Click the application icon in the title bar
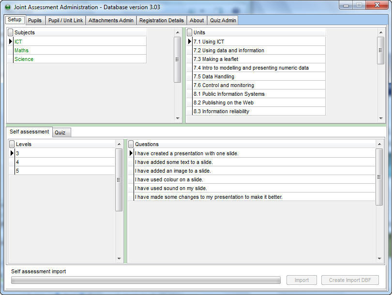Viewport: 392px width, 295px height. (7, 6)
